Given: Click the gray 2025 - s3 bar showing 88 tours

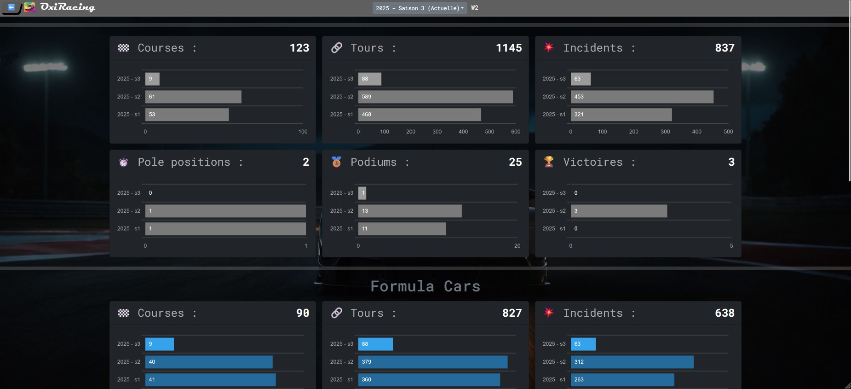Looking at the screenshot, I should [x=370, y=79].
